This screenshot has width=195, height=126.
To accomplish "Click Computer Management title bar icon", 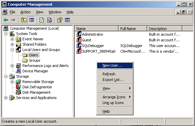I will [x=4, y=4].
